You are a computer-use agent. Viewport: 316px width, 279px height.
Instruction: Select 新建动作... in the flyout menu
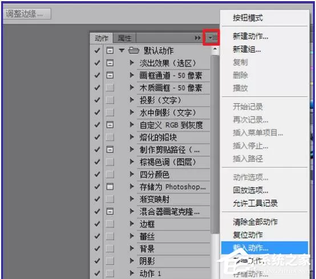[x=250, y=36]
